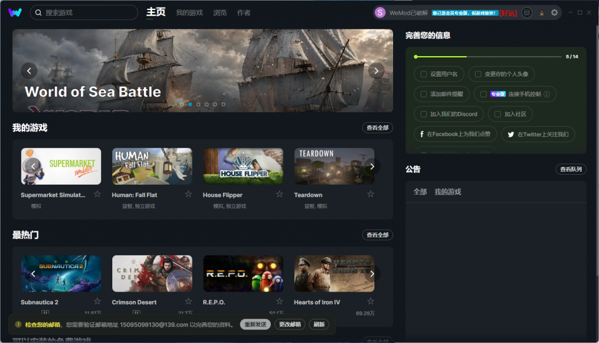Click the red 好运 label in header

click(x=508, y=13)
